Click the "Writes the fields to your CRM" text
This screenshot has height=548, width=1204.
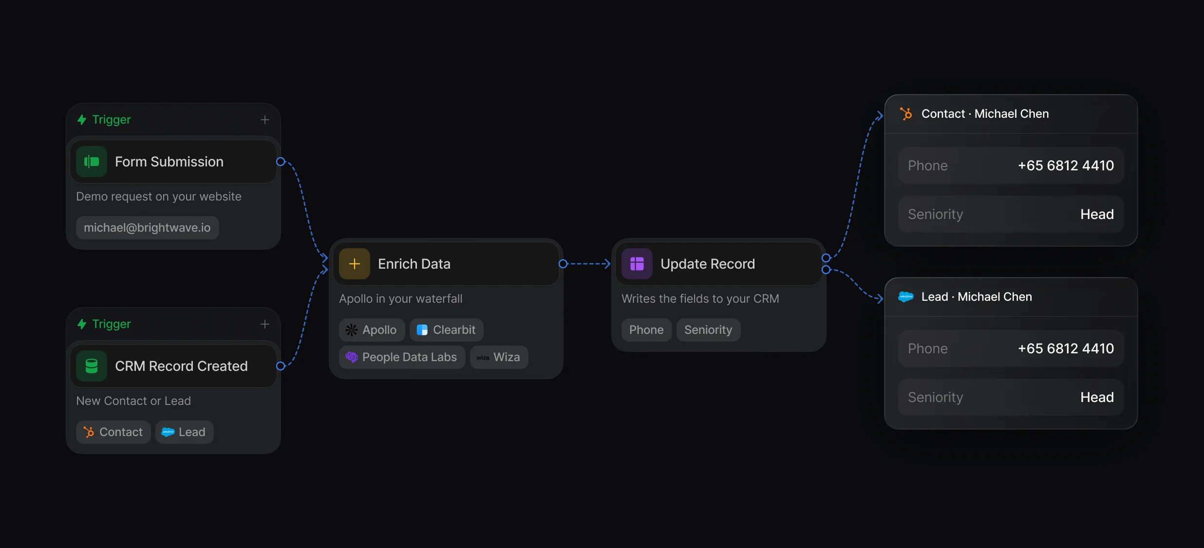click(x=700, y=299)
